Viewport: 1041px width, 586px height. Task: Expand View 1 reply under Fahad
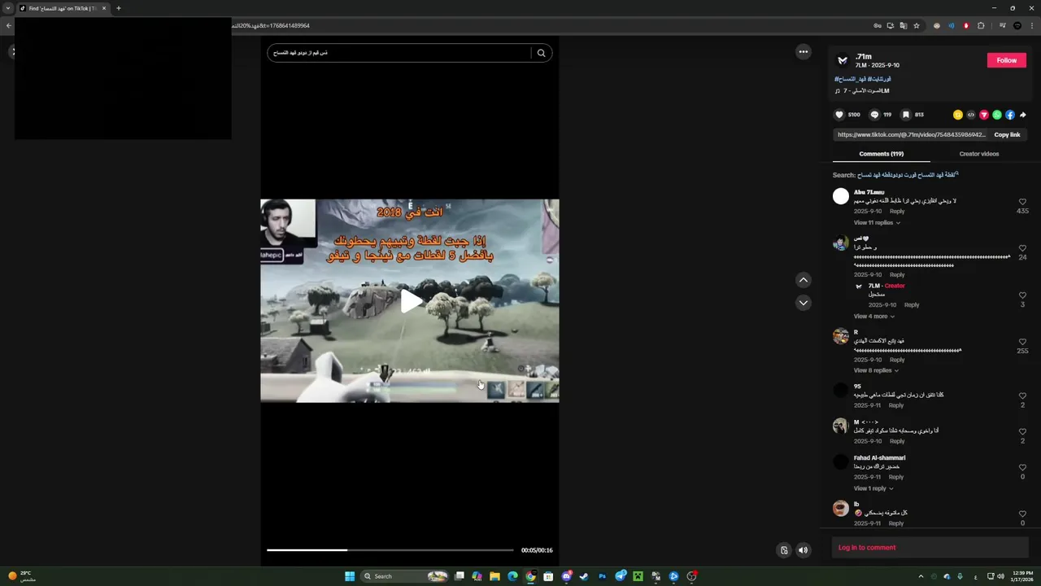pos(873,488)
